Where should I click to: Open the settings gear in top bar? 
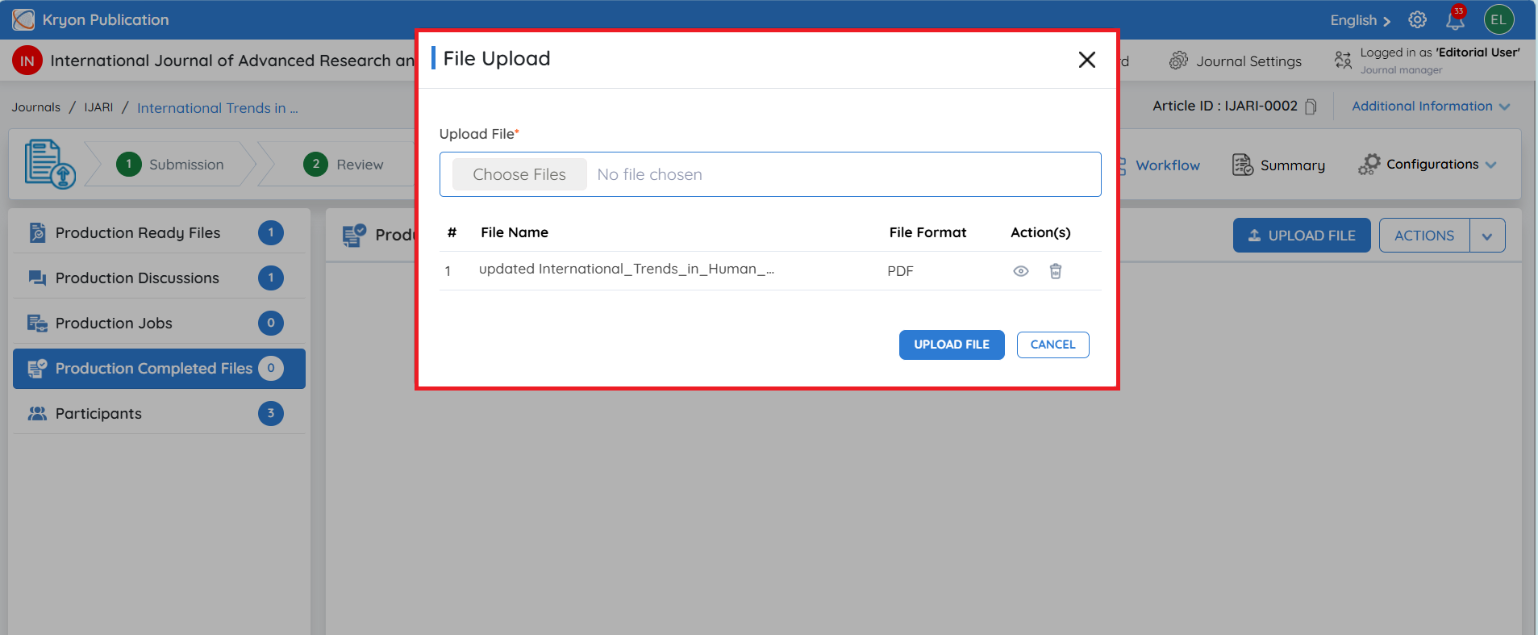point(1417,19)
